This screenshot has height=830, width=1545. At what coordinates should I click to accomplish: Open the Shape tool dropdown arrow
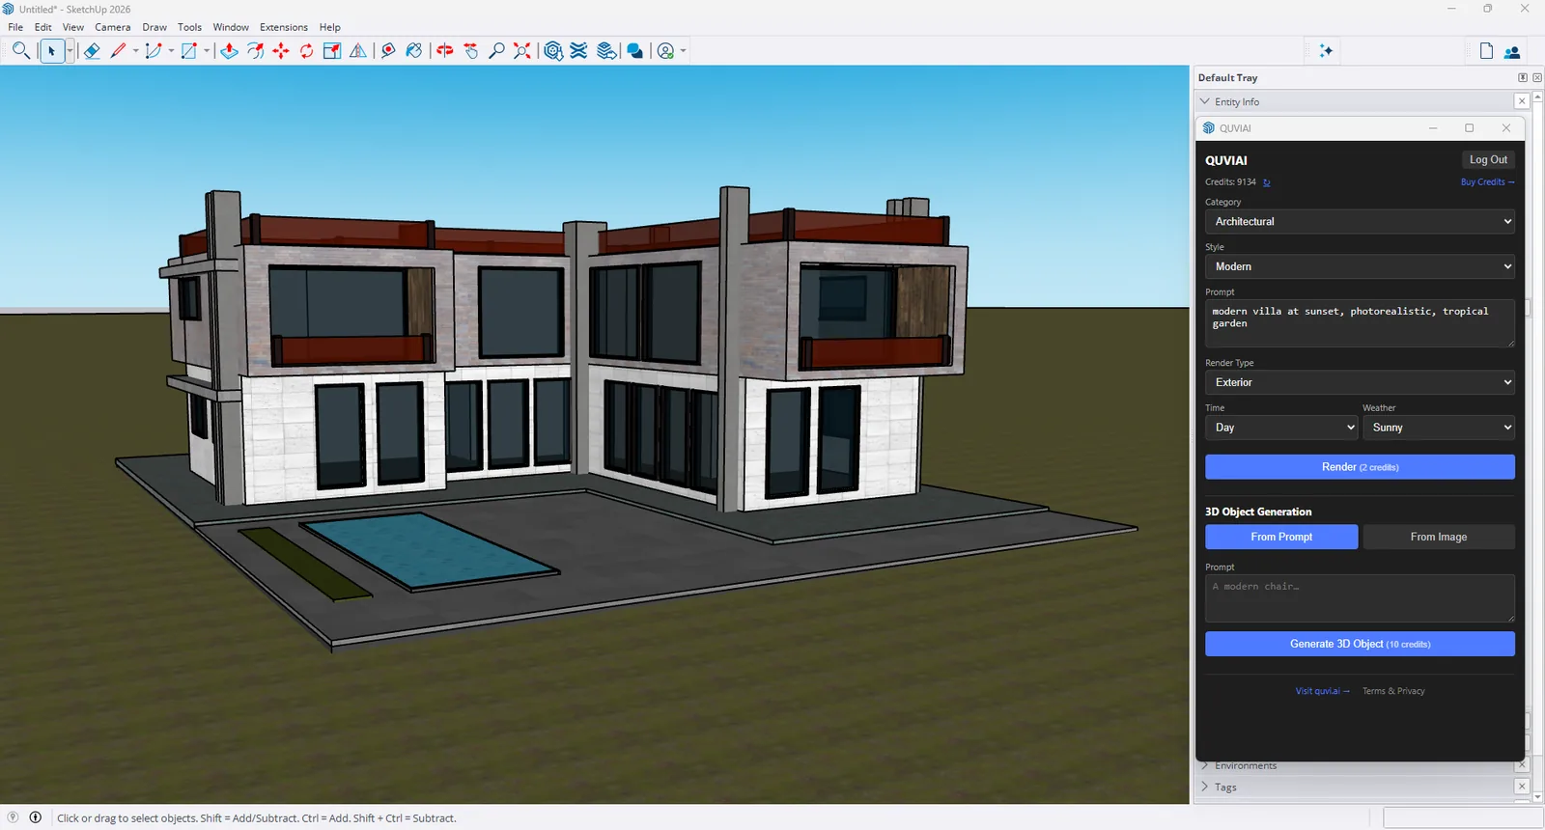207,51
